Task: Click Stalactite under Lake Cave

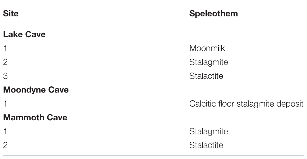Action: point(206,76)
